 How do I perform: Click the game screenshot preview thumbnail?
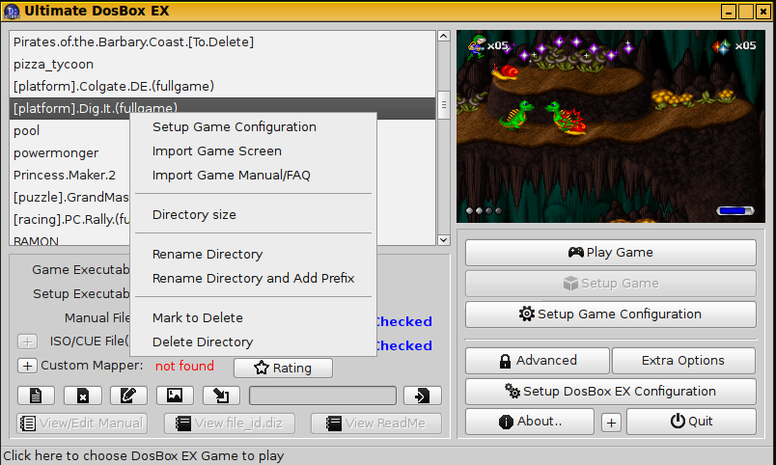click(x=610, y=125)
